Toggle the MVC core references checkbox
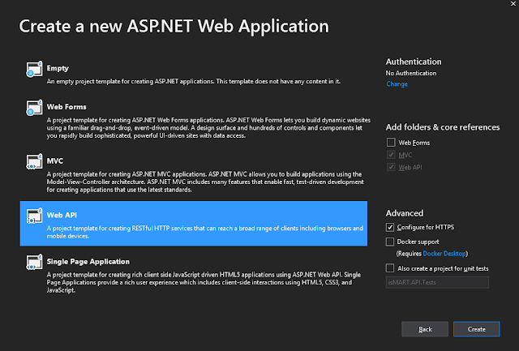Image resolution: width=519 pixels, height=351 pixels. point(391,155)
